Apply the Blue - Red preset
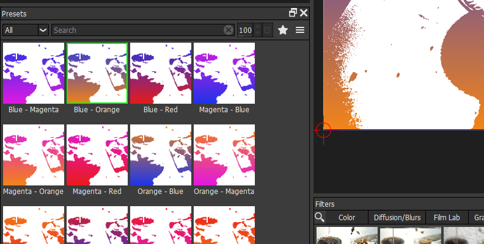Viewport: 484px width, 244px height. point(161,73)
